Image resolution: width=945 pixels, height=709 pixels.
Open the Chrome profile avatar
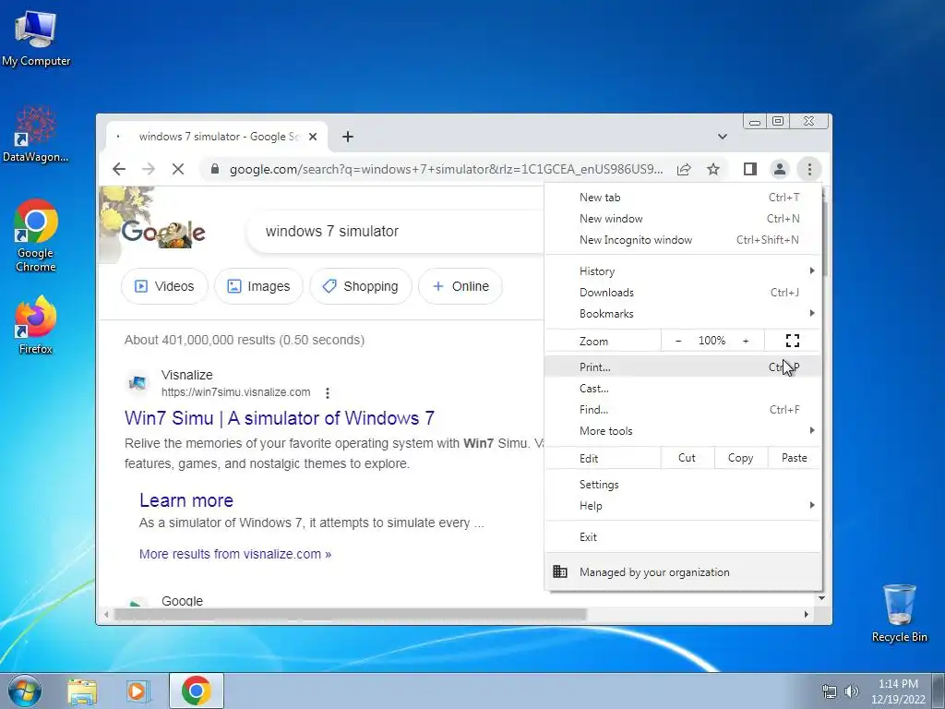tap(779, 170)
